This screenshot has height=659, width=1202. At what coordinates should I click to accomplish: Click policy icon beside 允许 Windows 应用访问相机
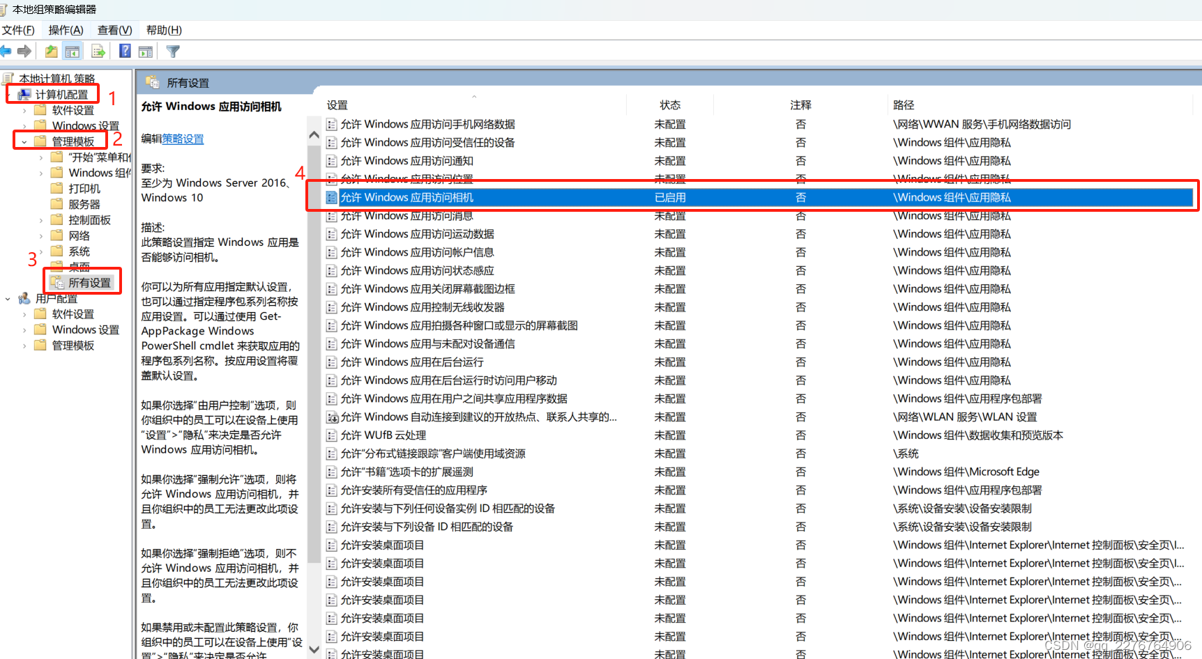(332, 198)
